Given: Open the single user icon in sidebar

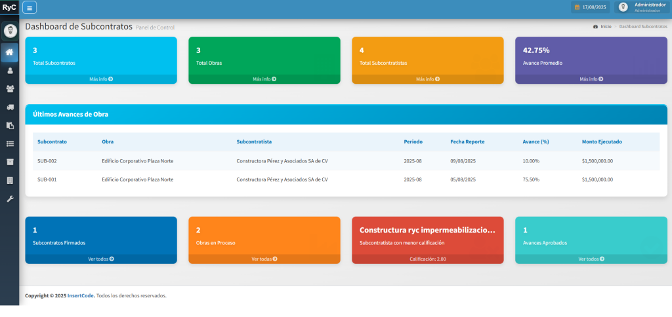Looking at the screenshot, I should [x=9, y=71].
